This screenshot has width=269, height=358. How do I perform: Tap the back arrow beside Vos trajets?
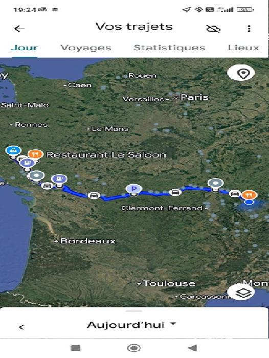(19, 29)
